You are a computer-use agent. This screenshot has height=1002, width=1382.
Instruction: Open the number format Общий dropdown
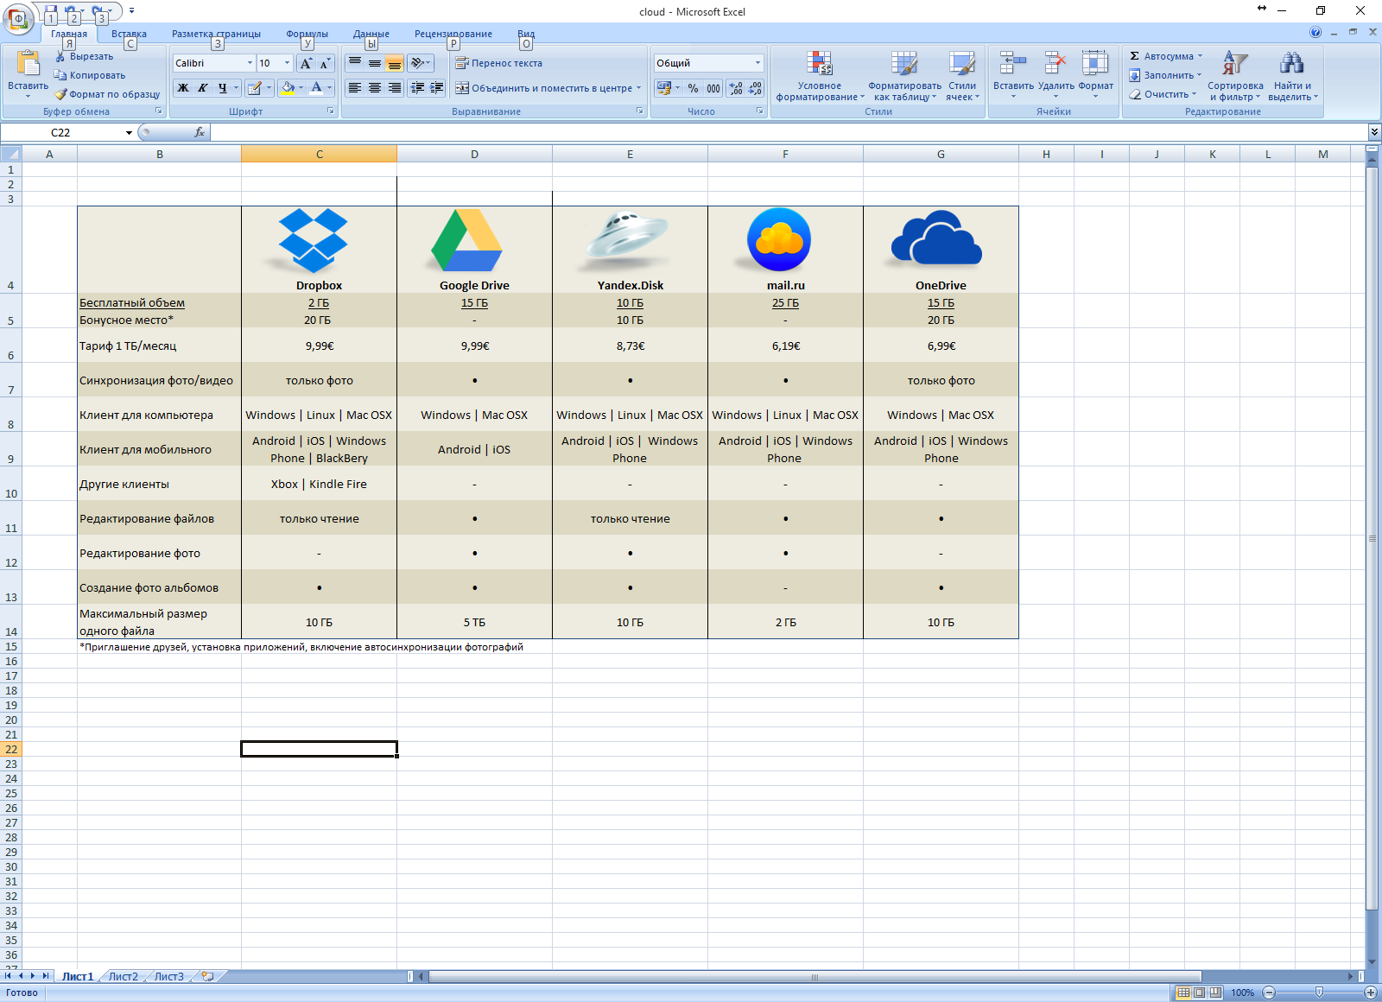pos(758,63)
